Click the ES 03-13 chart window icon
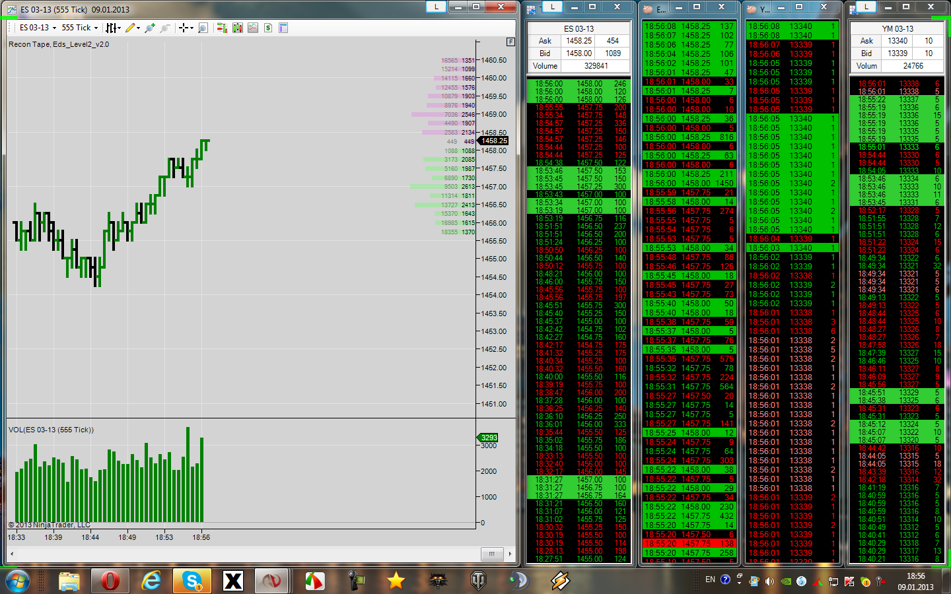This screenshot has height=594, width=951. [x=11, y=9]
